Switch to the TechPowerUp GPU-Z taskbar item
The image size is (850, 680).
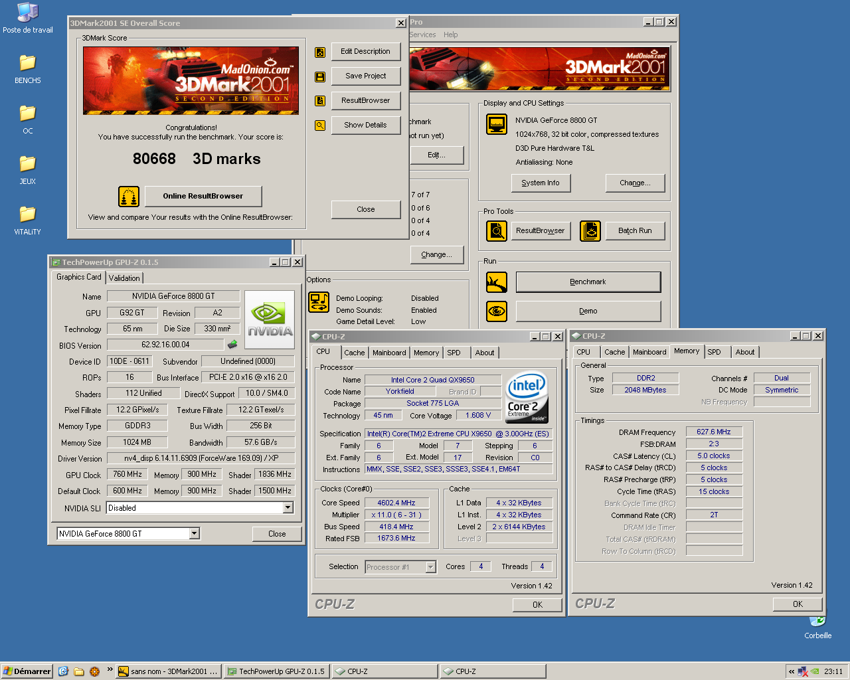click(276, 671)
